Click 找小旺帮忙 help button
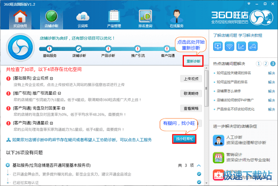The image size is (278, 186). [184, 139]
